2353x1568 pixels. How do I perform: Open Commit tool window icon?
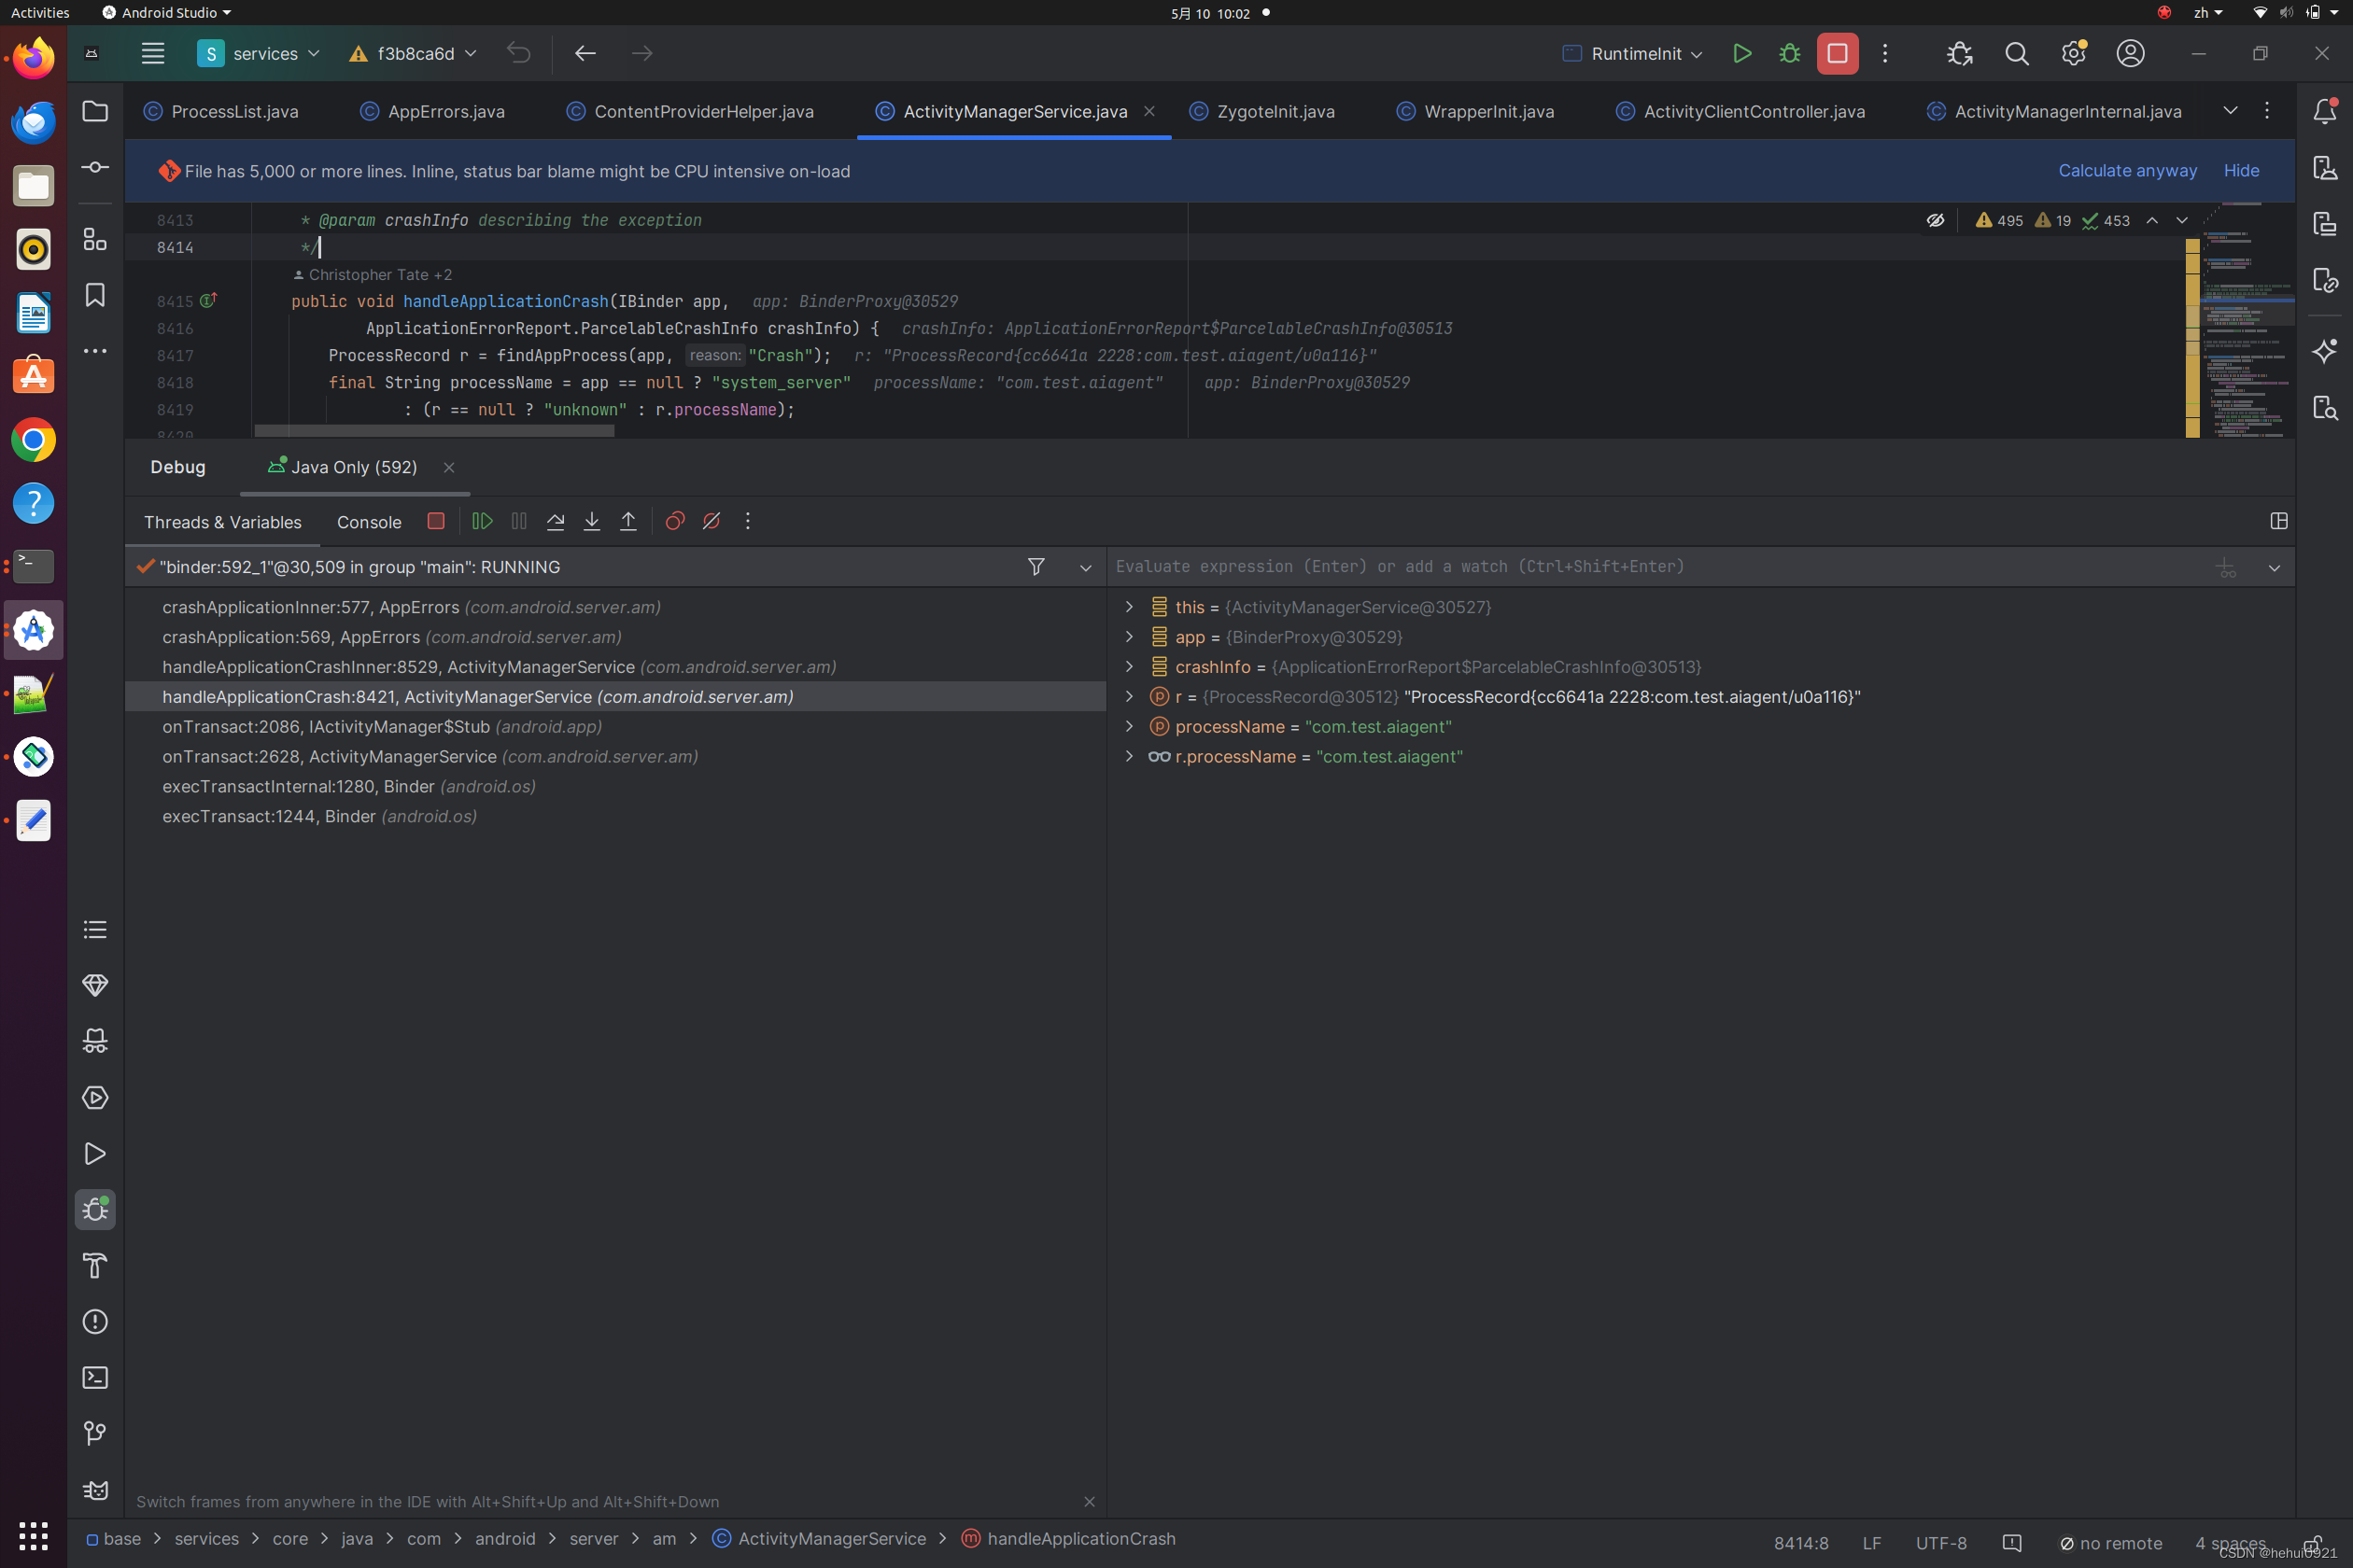[95, 167]
